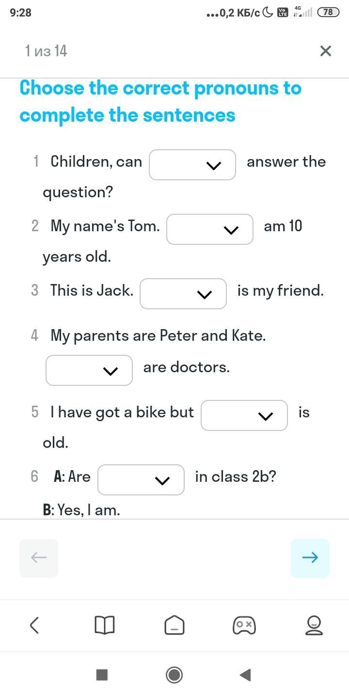Open dropdown after 'A: Are'
The height and width of the screenshot is (698, 349).
[x=141, y=480]
